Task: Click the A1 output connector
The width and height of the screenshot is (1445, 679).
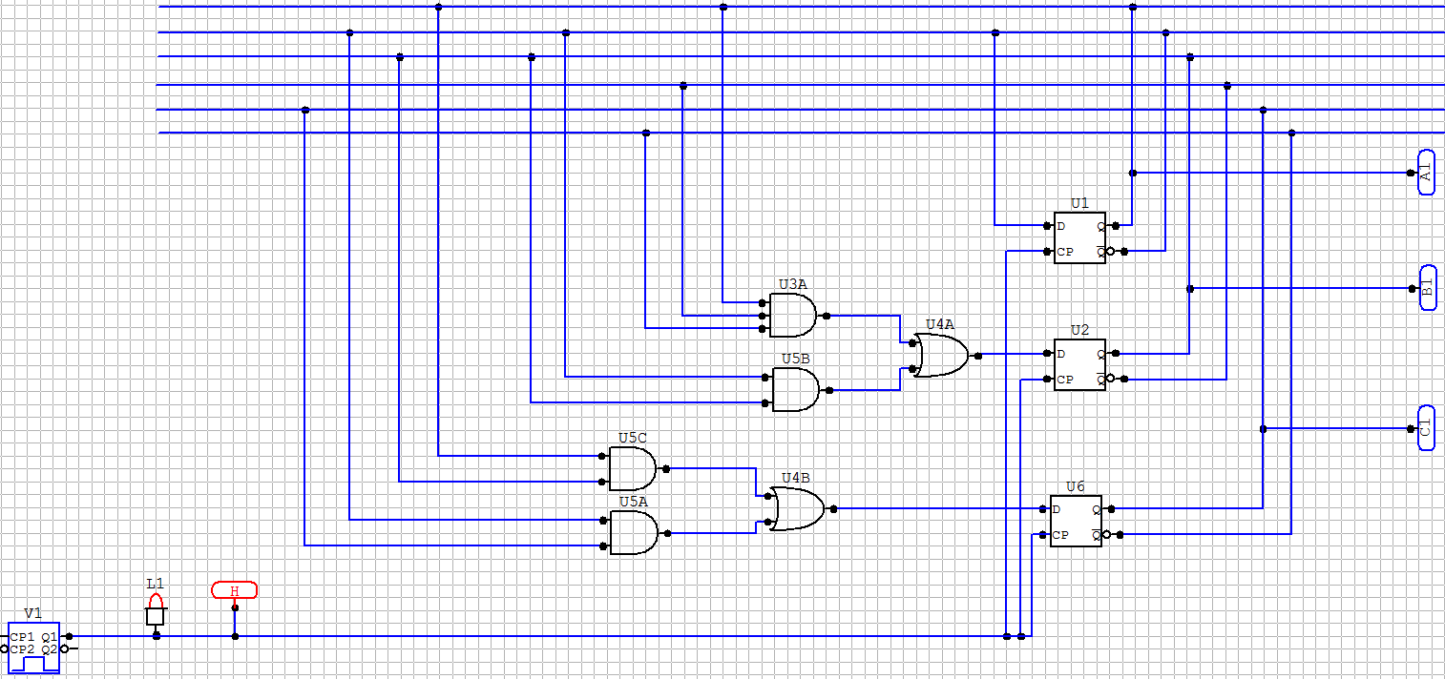Action: [1426, 173]
